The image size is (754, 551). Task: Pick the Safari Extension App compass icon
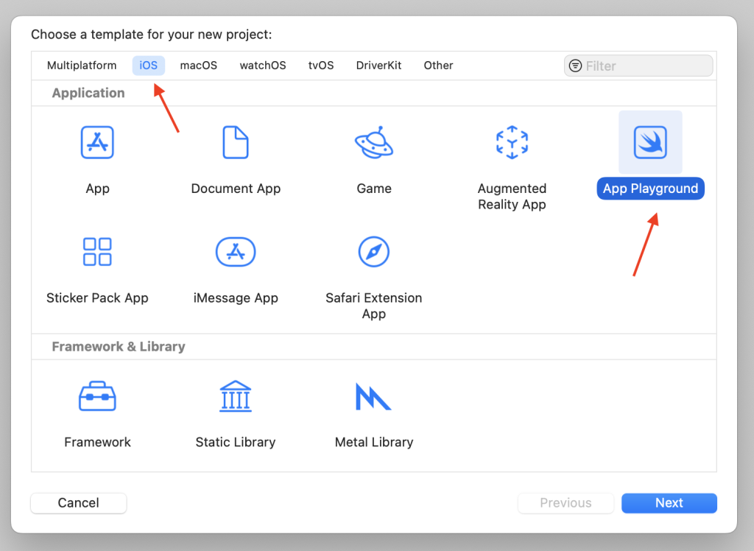(x=374, y=252)
